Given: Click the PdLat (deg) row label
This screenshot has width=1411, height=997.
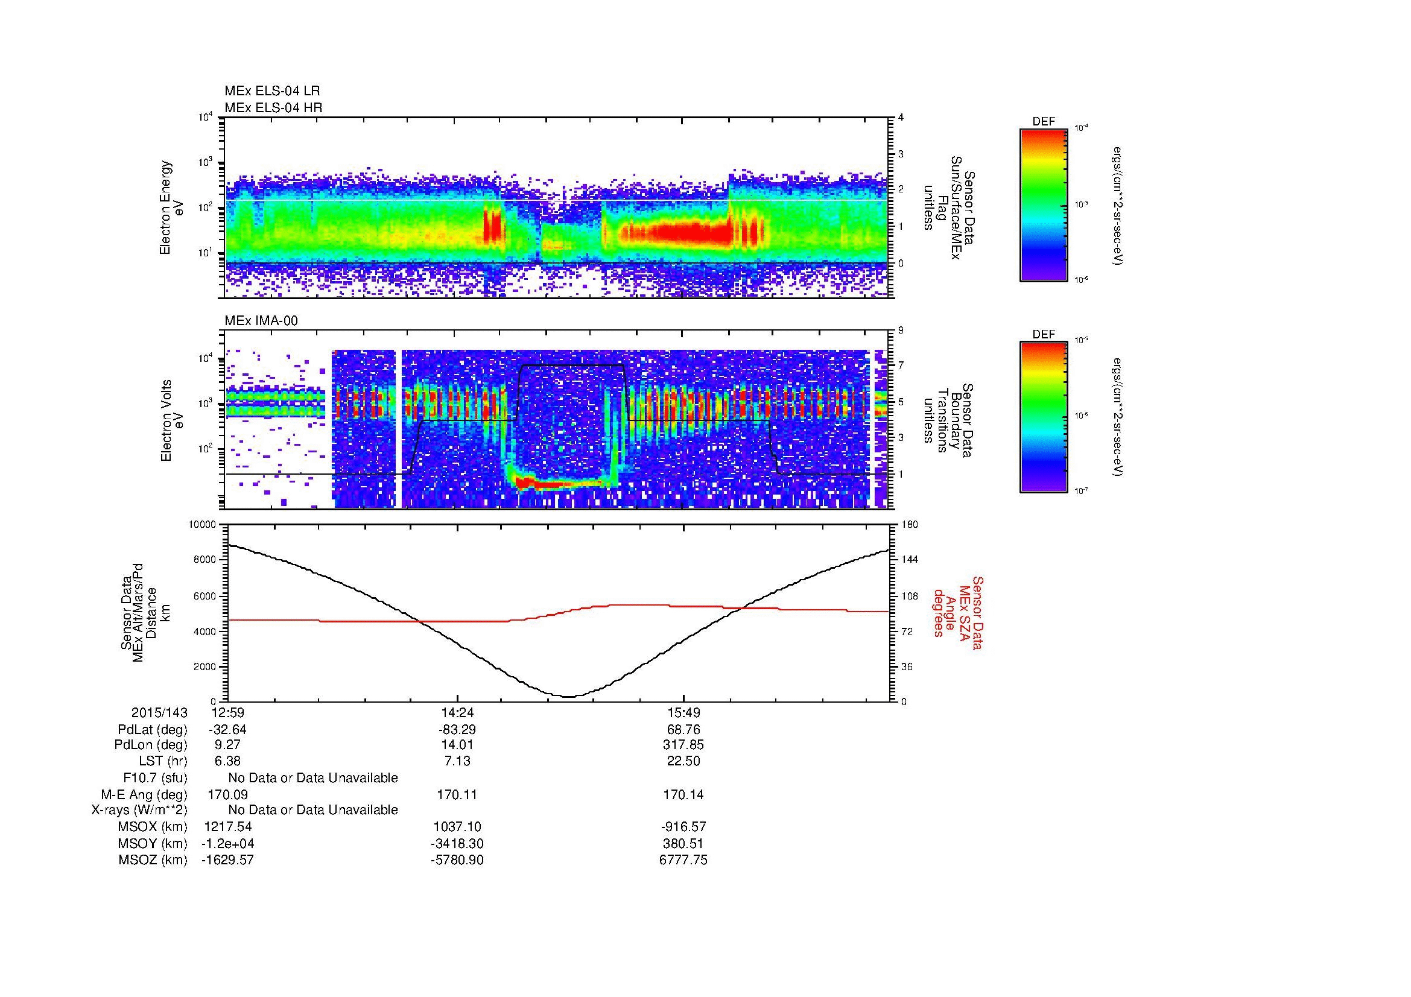Looking at the screenshot, I should [153, 730].
